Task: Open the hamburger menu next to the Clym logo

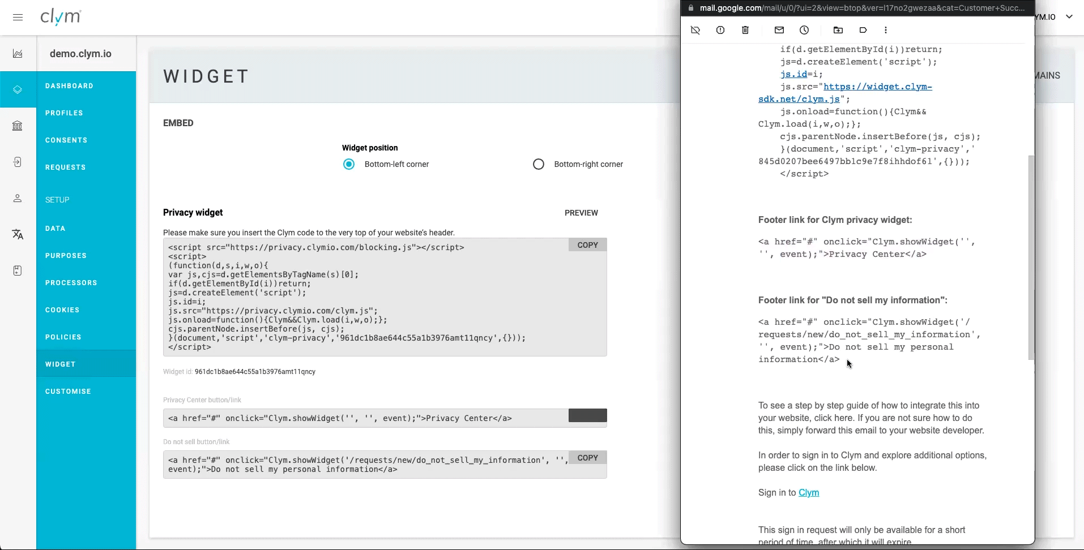Action: (x=18, y=17)
